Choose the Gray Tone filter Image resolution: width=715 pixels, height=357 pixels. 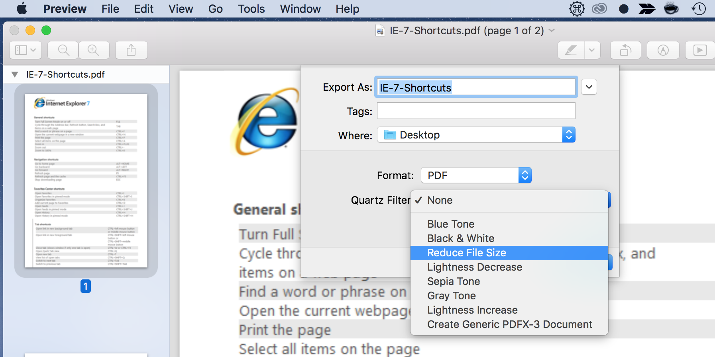pos(509,296)
